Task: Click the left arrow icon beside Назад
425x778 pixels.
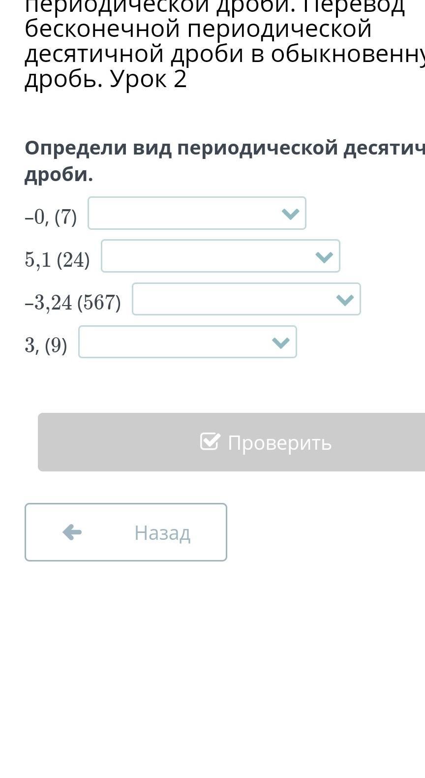Action: (72, 532)
